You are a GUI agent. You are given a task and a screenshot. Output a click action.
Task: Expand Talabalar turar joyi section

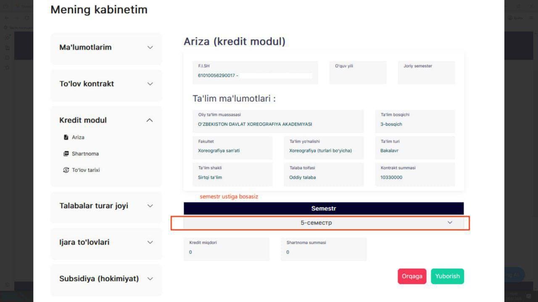pyautogui.click(x=150, y=206)
